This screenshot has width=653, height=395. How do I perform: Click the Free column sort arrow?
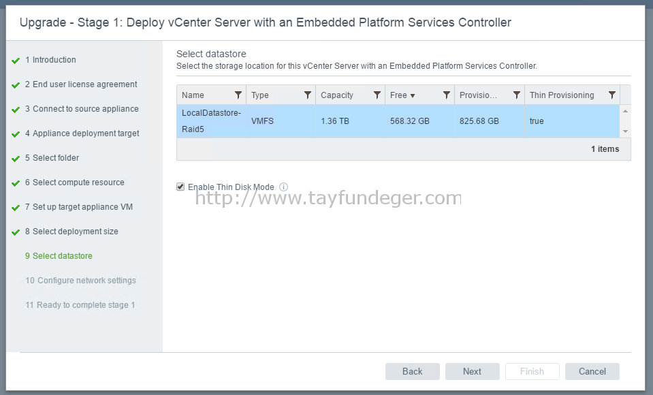[413, 96]
